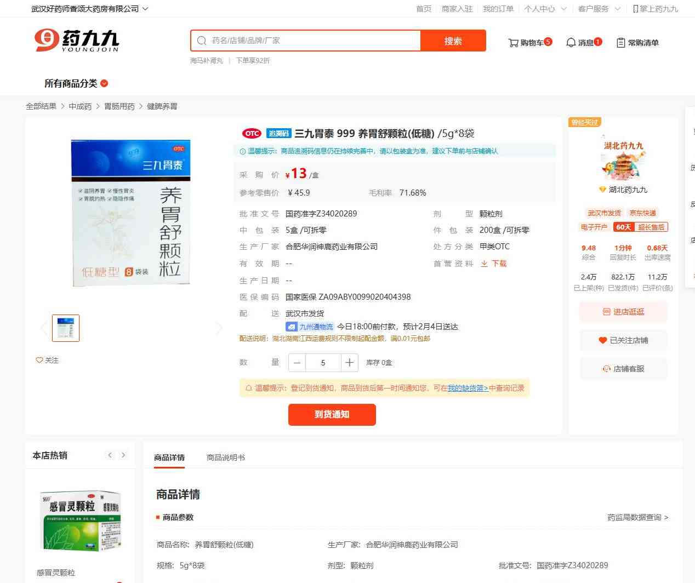
Task: Open the messages bell icon
Action: pyautogui.click(x=571, y=43)
